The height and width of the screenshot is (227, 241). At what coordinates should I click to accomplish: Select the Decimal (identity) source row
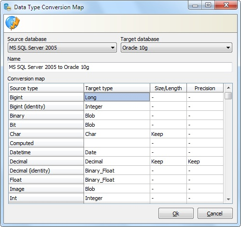pyautogui.click(x=46, y=170)
